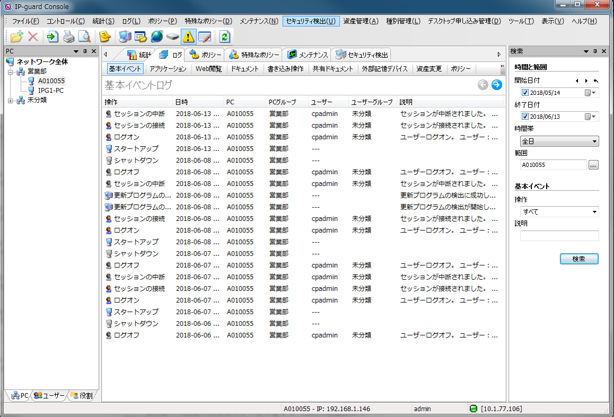
Task: Open the 資産管理(A) menu
Action: pos(360,21)
